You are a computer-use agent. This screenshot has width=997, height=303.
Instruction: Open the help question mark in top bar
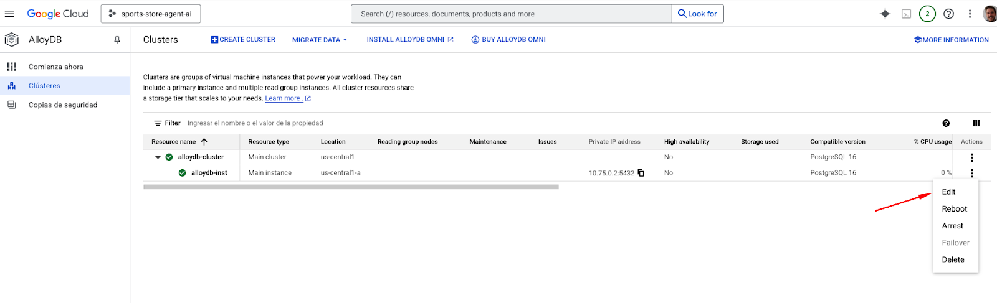click(x=948, y=14)
